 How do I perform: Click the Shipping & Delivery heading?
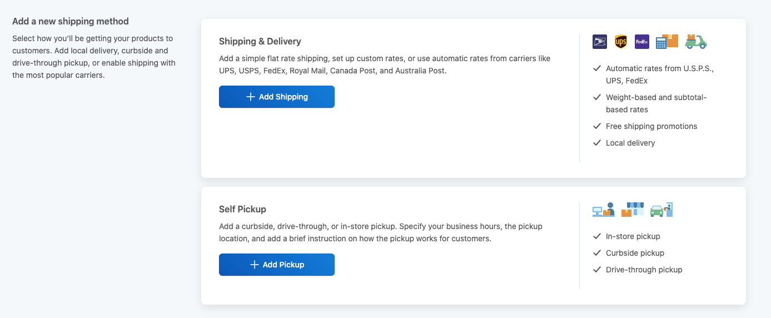pyautogui.click(x=260, y=41)
